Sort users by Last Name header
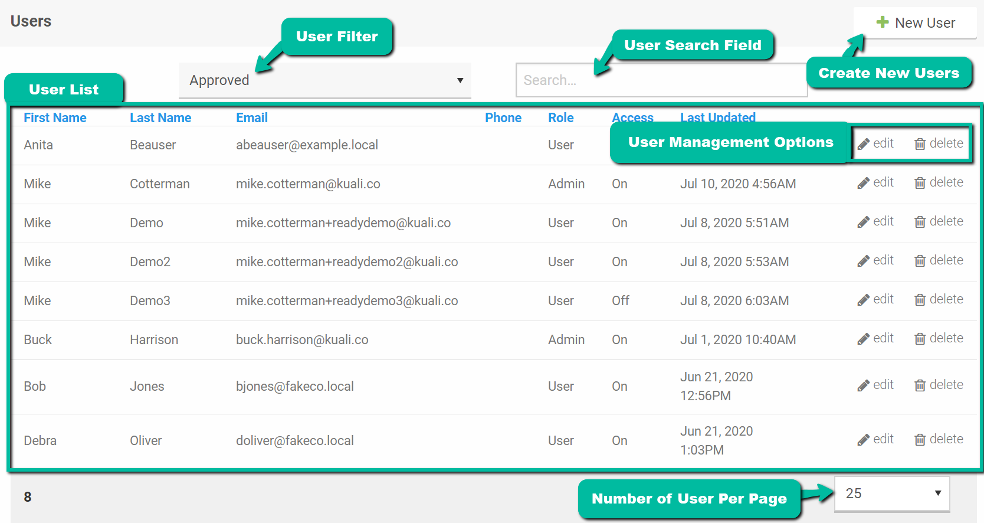 (160, 117)
